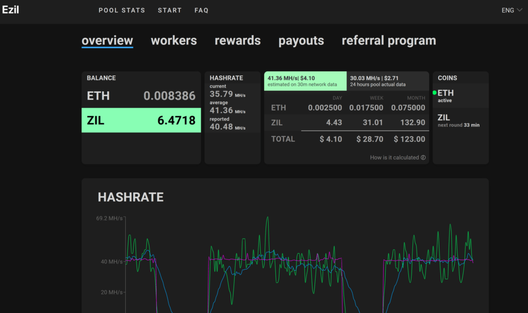This screenshot has width=528, height=313.
Task: Select the ZIL balance row
Action: [141, 120]
